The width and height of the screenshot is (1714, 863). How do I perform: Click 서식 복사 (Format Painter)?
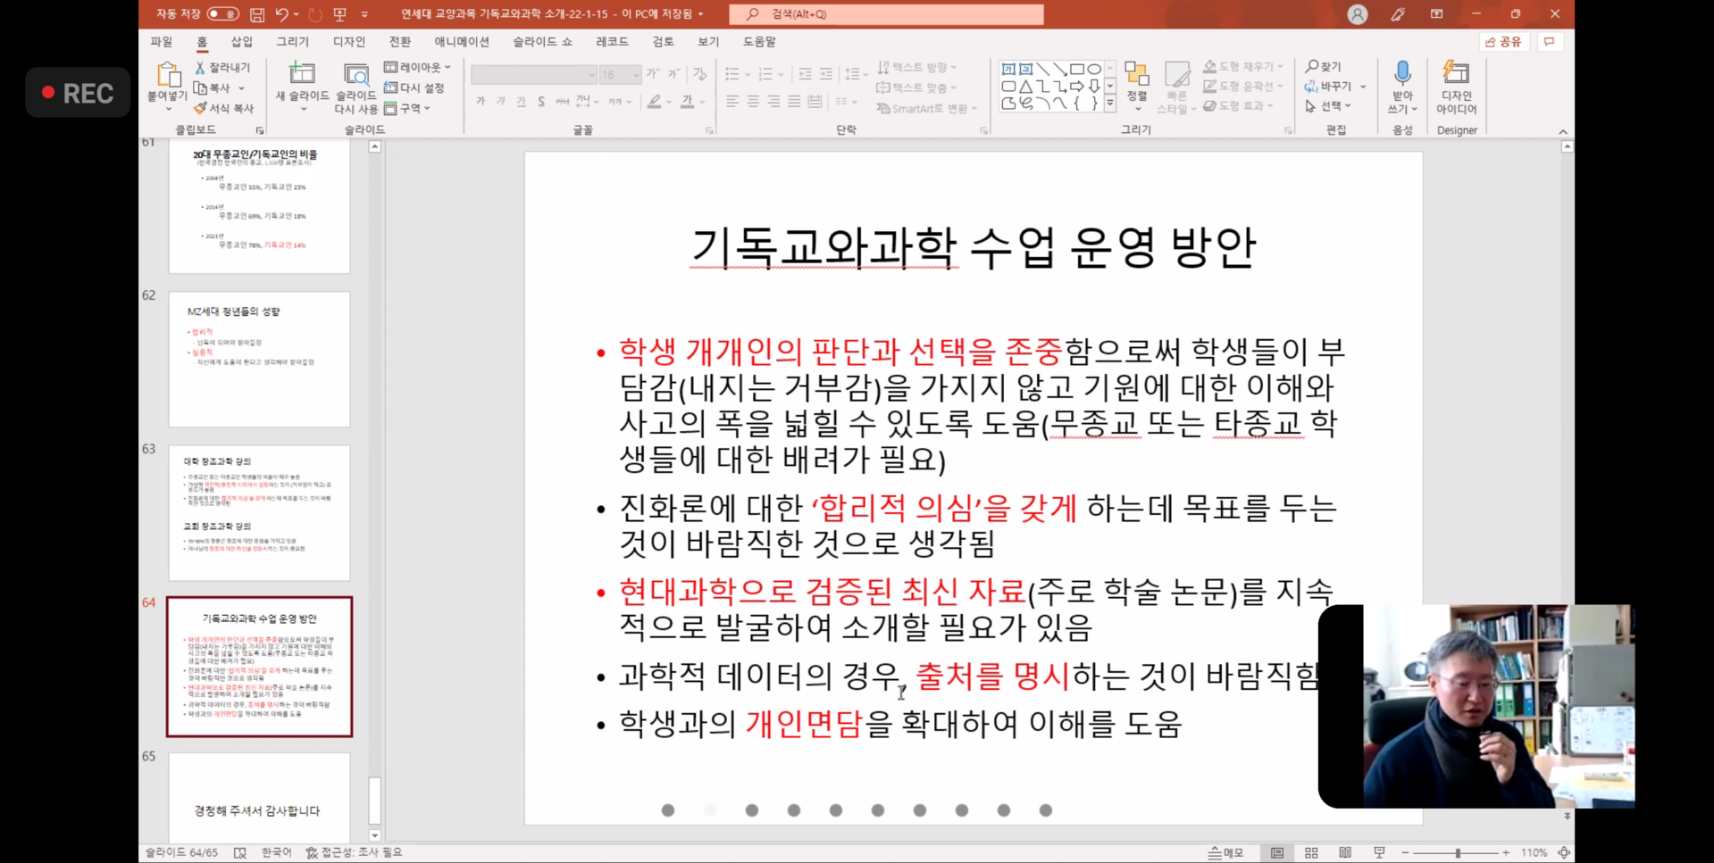(x=223, y=108)
